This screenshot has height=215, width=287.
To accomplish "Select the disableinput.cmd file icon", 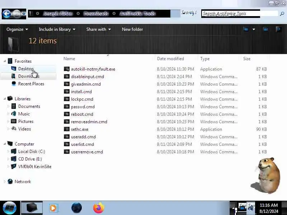I will 67,76.
